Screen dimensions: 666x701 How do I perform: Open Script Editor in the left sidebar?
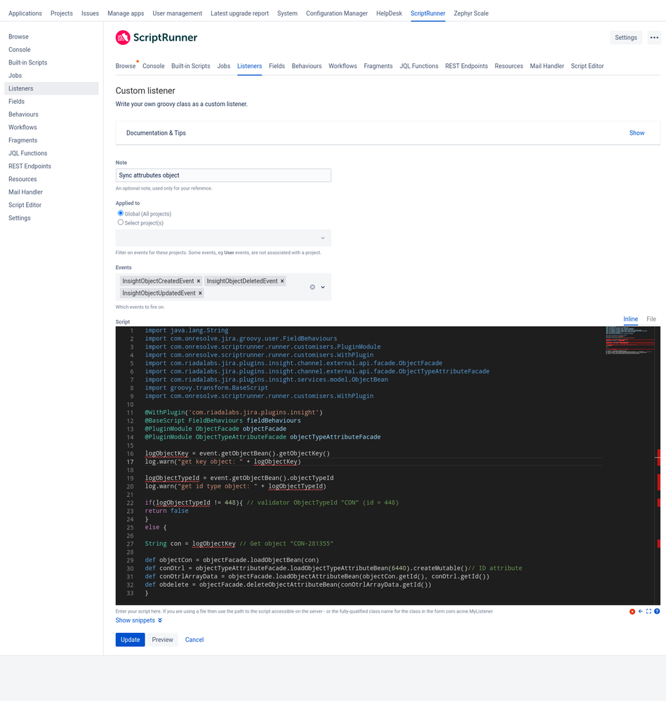pyautogui.click(x=51, y=205)
